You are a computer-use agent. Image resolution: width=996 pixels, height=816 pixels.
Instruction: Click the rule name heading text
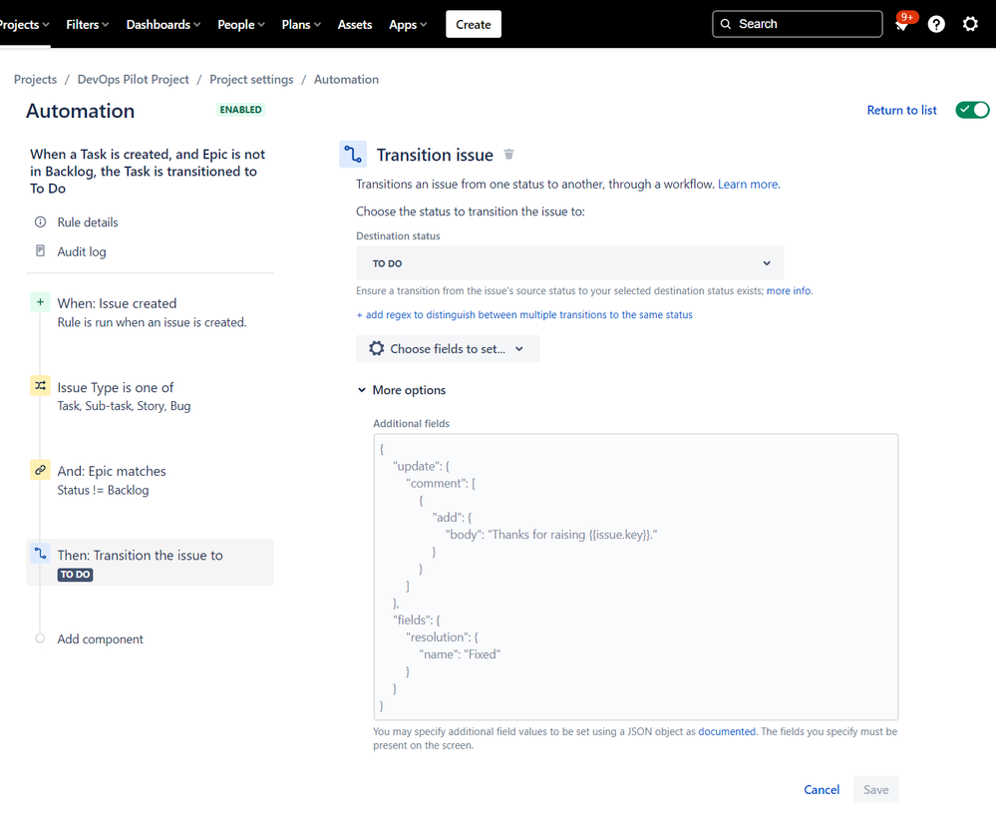click(148, 171)
